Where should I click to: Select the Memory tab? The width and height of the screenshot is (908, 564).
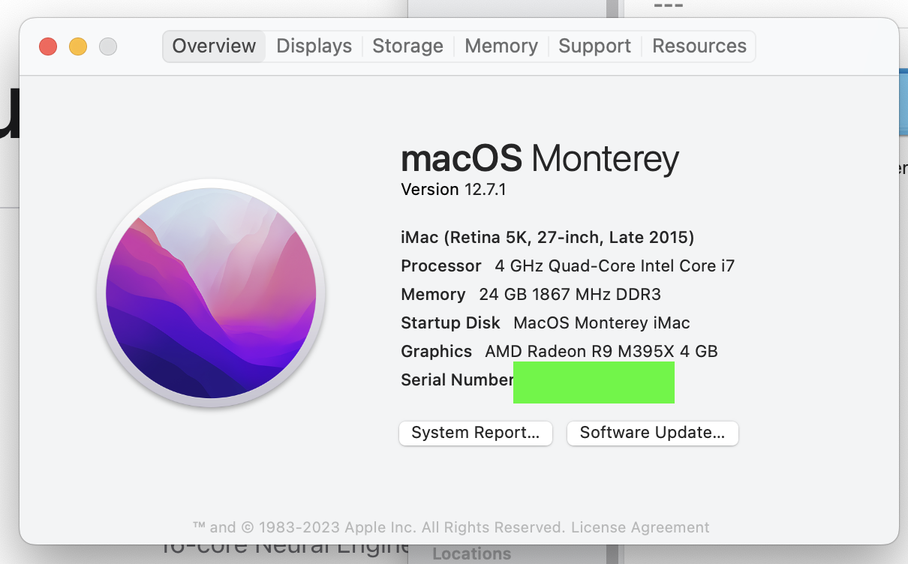click(501, 46)
